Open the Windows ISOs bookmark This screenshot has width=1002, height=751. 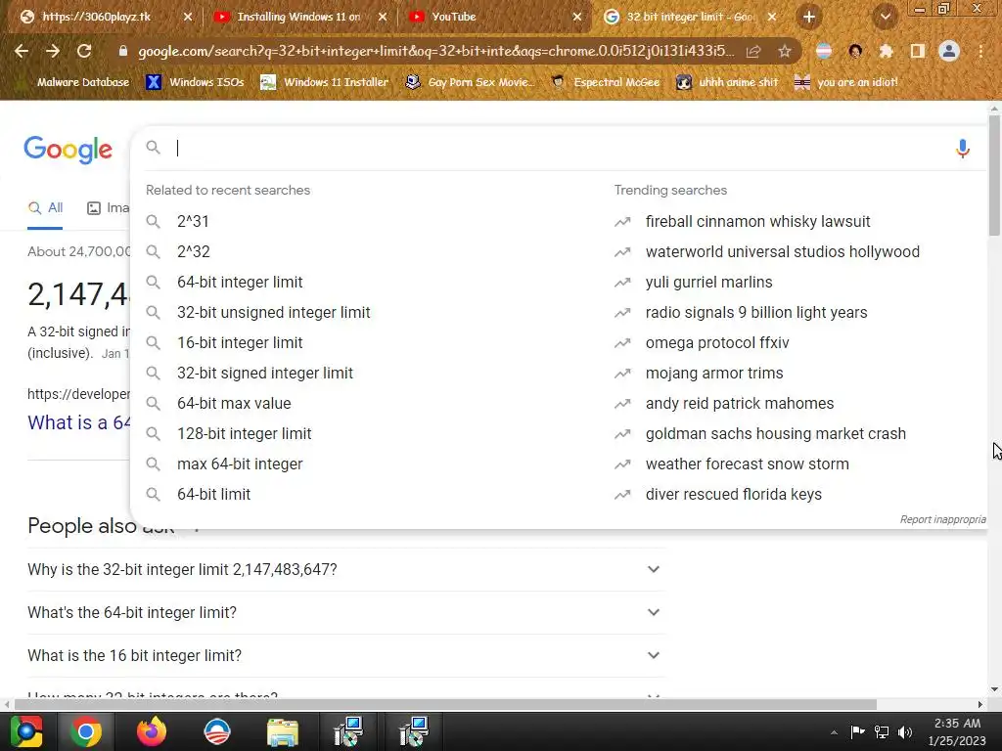(x=196, y=82)
